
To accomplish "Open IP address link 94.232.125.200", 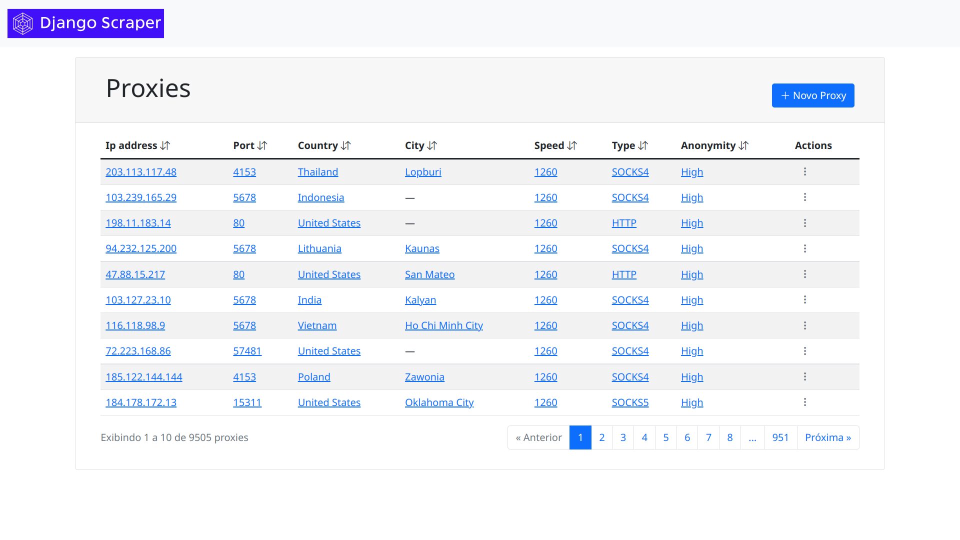I will tap(141, 248).
